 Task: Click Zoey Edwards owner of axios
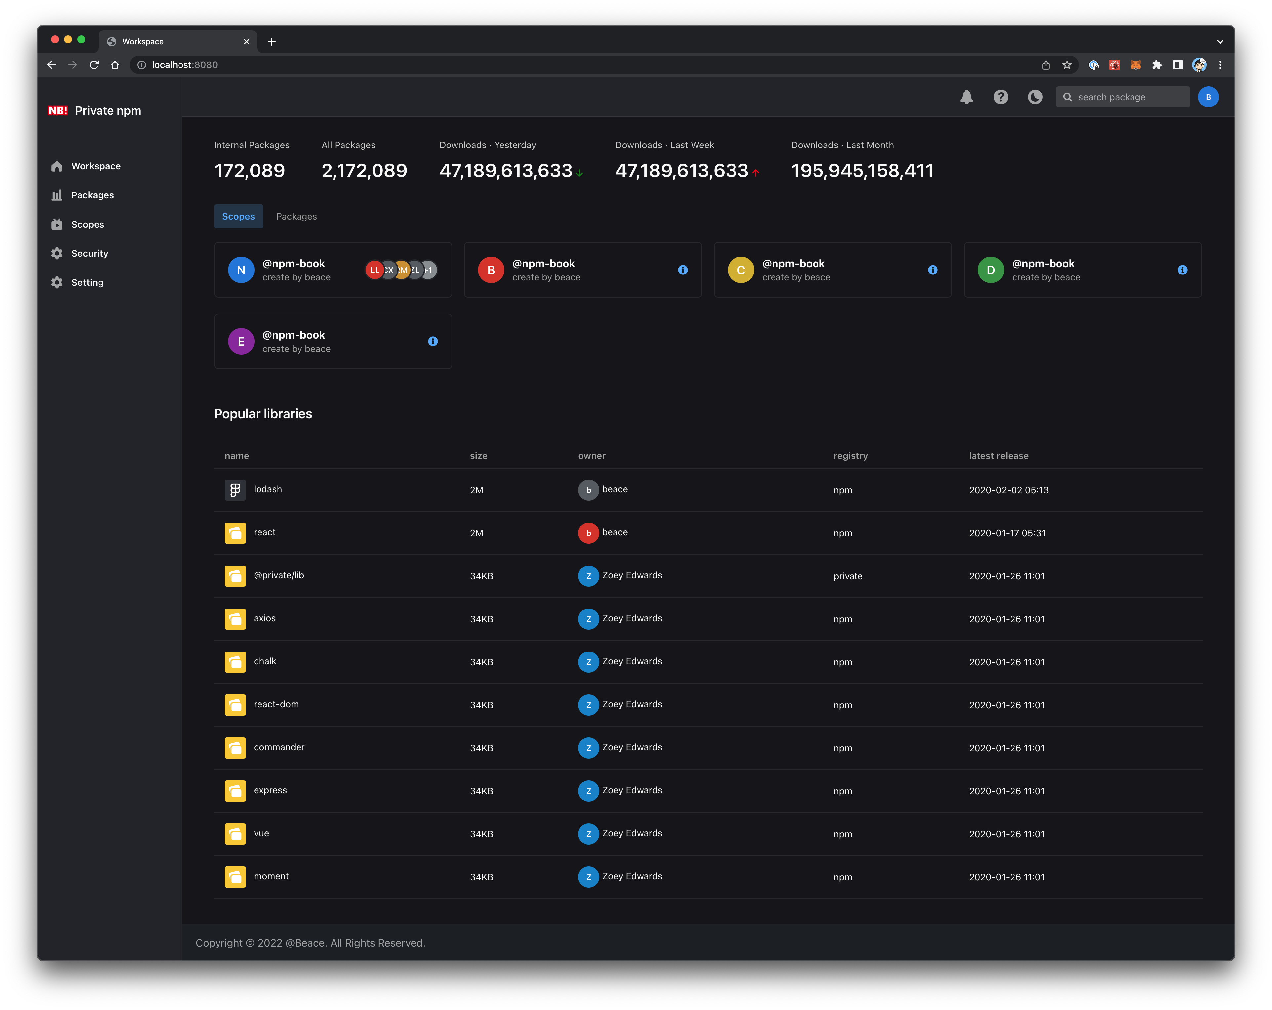point(631,619)
